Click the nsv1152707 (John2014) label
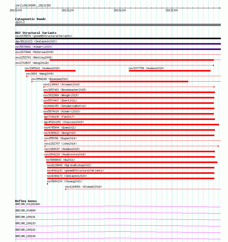The height and width of the screenshot is (242, 228). tap(60, 144)
